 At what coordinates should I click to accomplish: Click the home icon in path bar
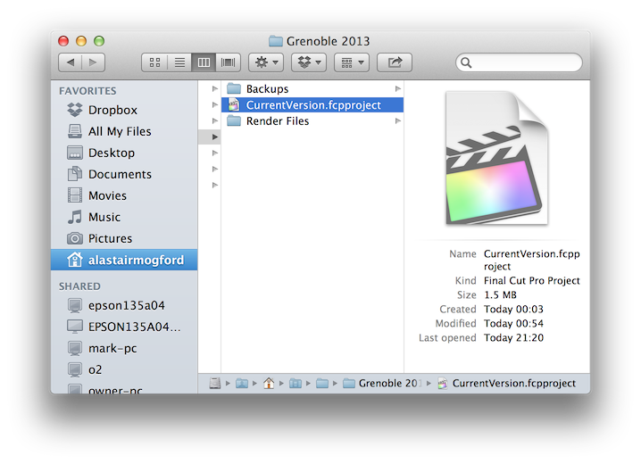(x=269, y=383)
